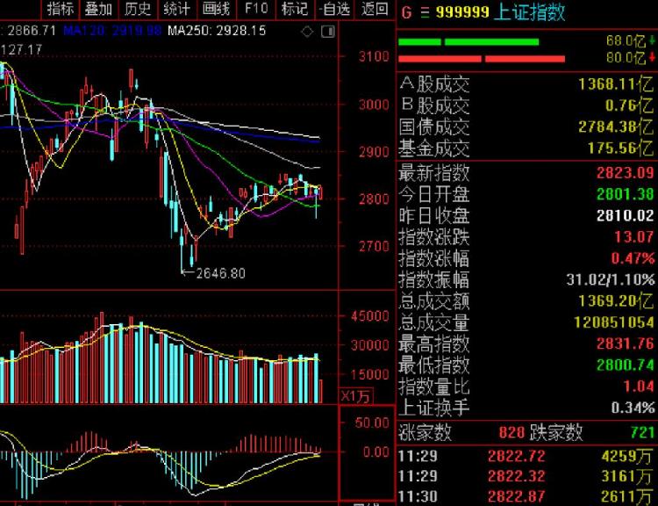Click the 999999 index code
Viewport: 658px width, 506px height.
pyautogui.click(x=462, y=12)
